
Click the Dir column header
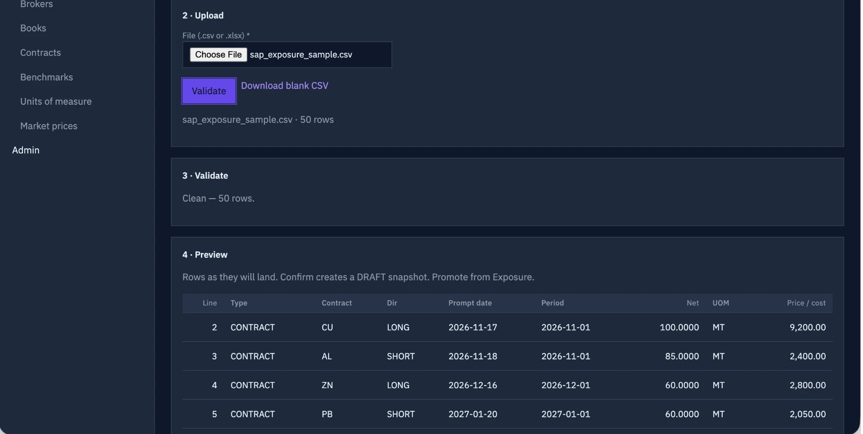pyautogui.click(x=392, y=303)
